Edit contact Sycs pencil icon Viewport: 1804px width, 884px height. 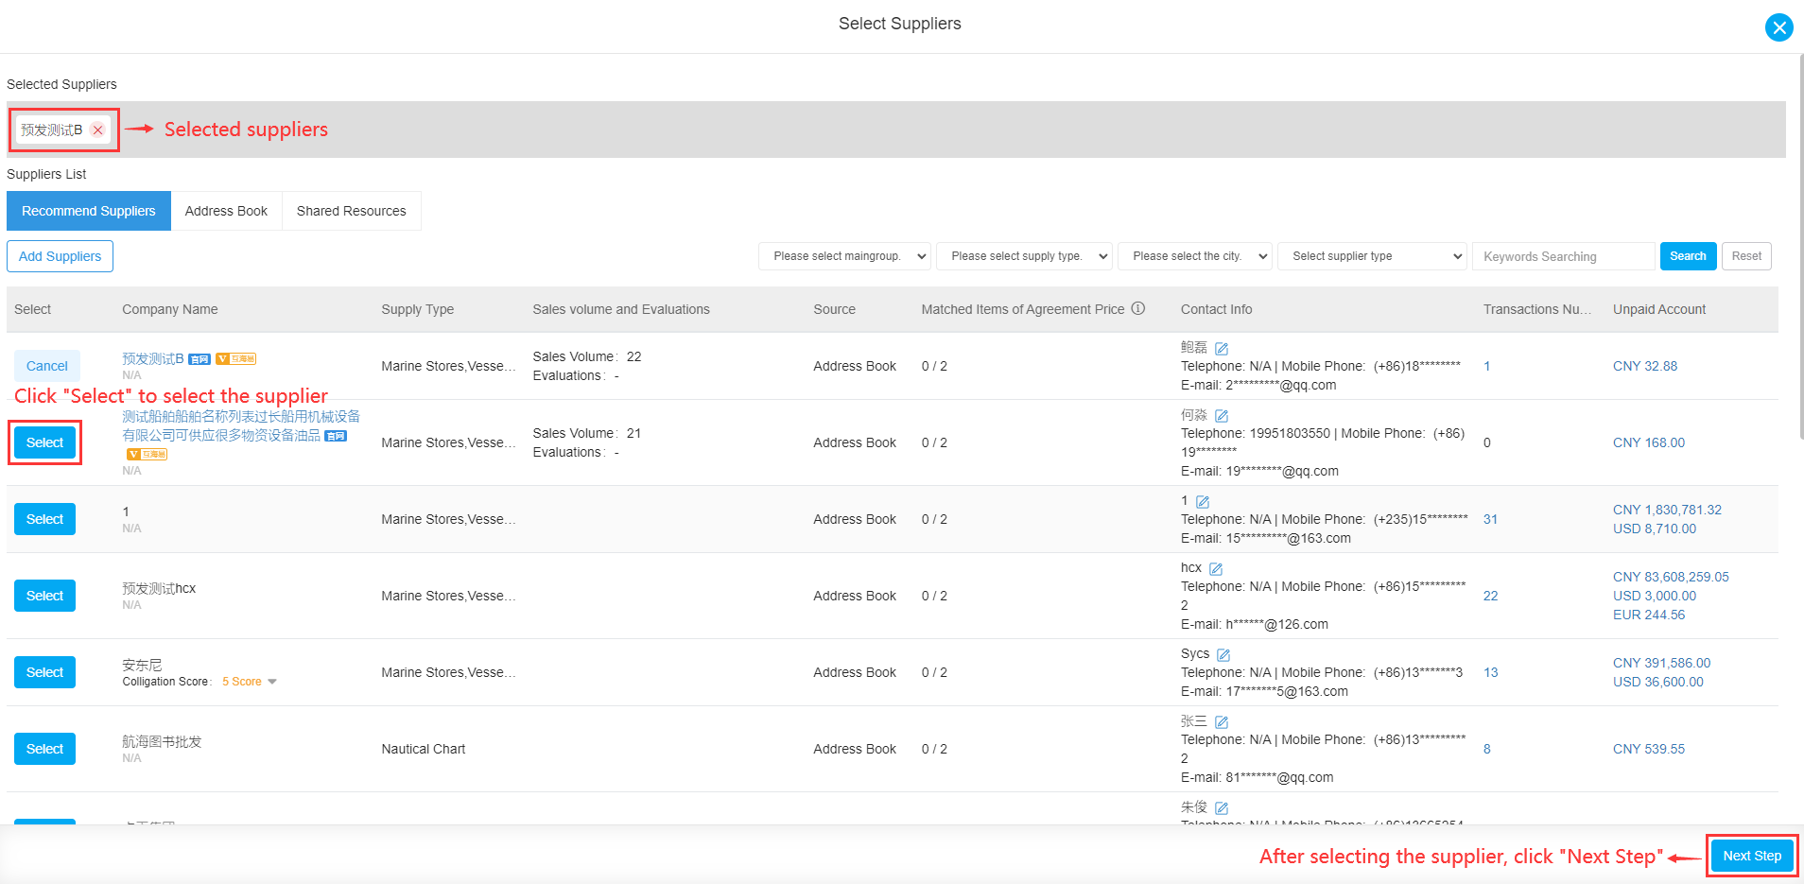click(1223, 654)
